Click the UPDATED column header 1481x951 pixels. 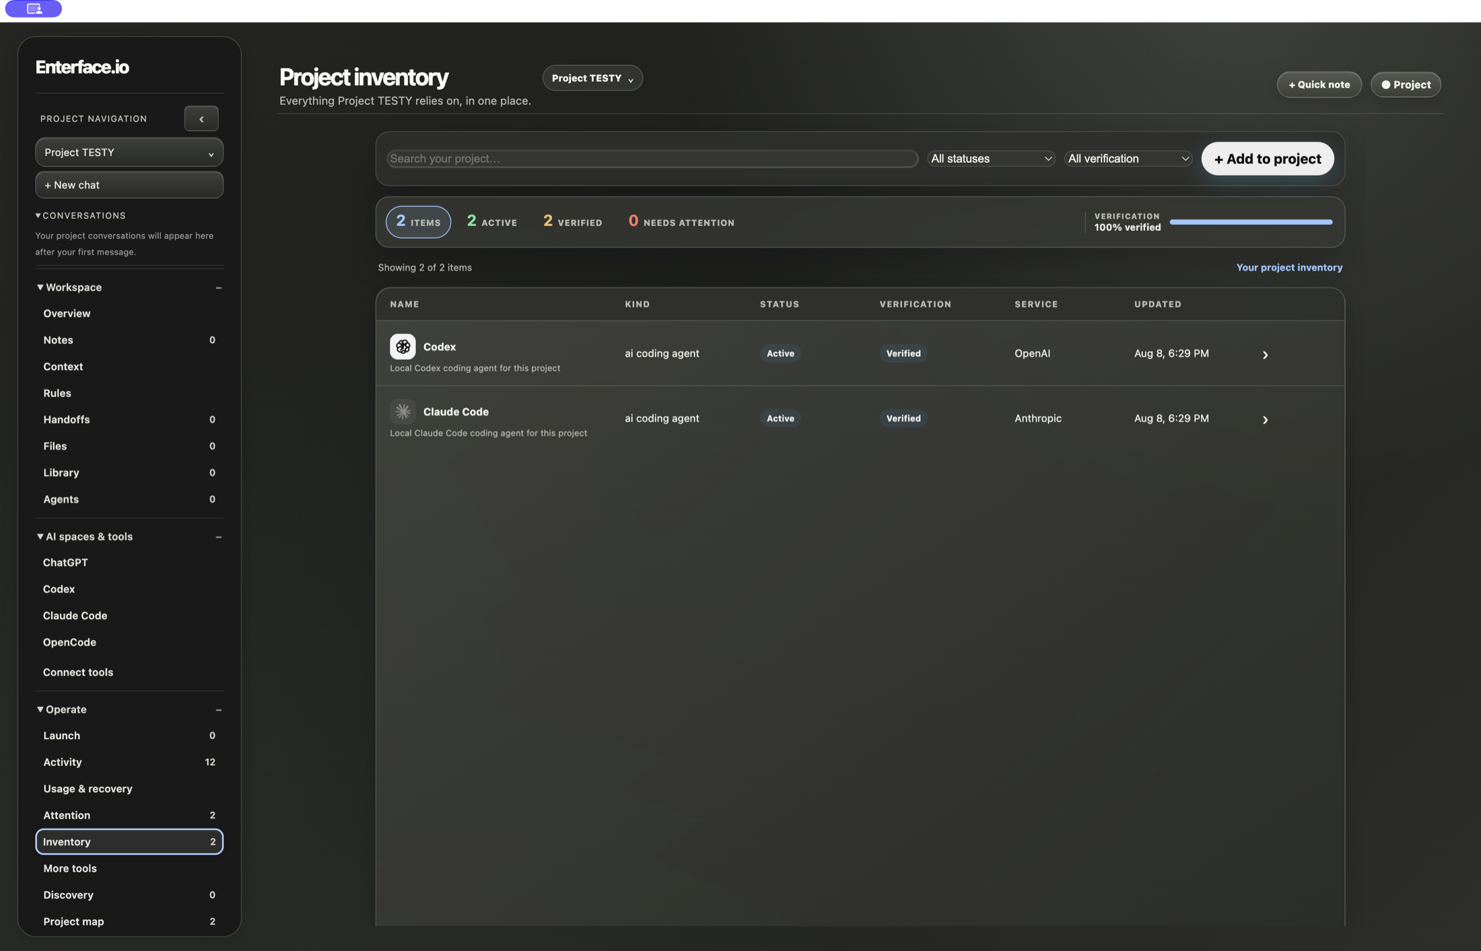pos(1158,304)
